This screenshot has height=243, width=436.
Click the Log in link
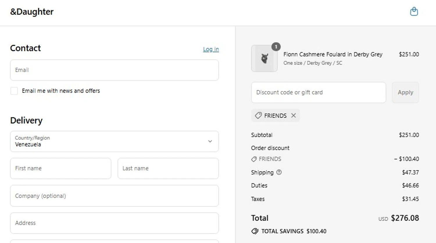pos(211,49)
